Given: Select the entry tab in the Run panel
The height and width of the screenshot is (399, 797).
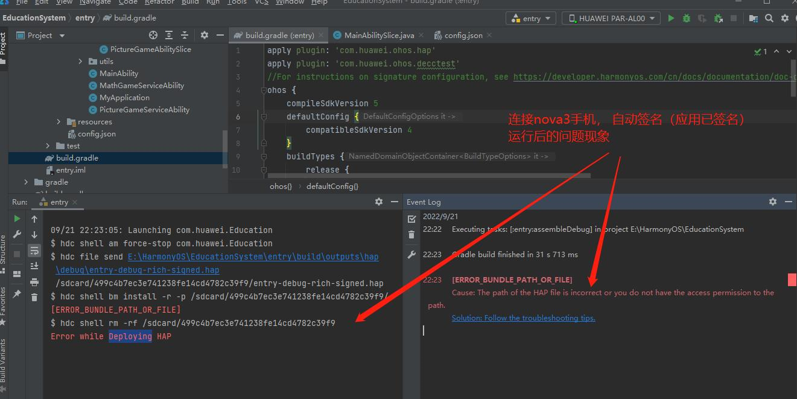Looking at the screenshot, I should click(x=59, y=202).
